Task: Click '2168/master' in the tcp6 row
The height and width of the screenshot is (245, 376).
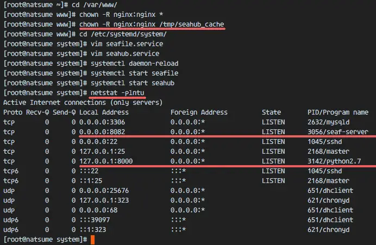Action: (x=329, y=181)
